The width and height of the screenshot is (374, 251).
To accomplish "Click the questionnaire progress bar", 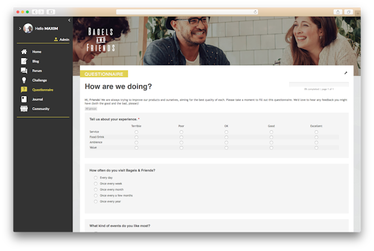I will coord(319,84).
